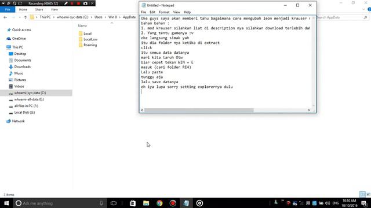Viewport: 371px width, 208px height.
Task: Click Win 8 in the address path
Action: (112, 17)
